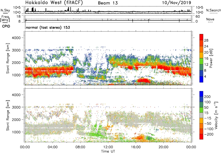This screenshot has height=153, width=221.
Task: Click the '04:00' time axis tick label
Action: click(52, 147)
